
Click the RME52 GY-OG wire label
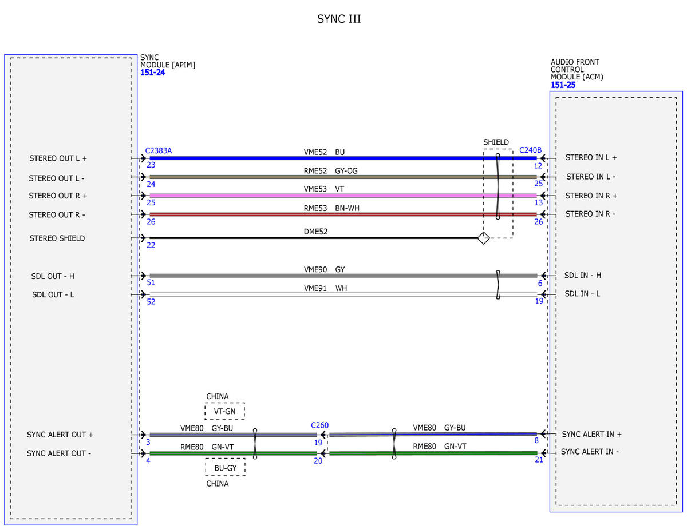332,170
